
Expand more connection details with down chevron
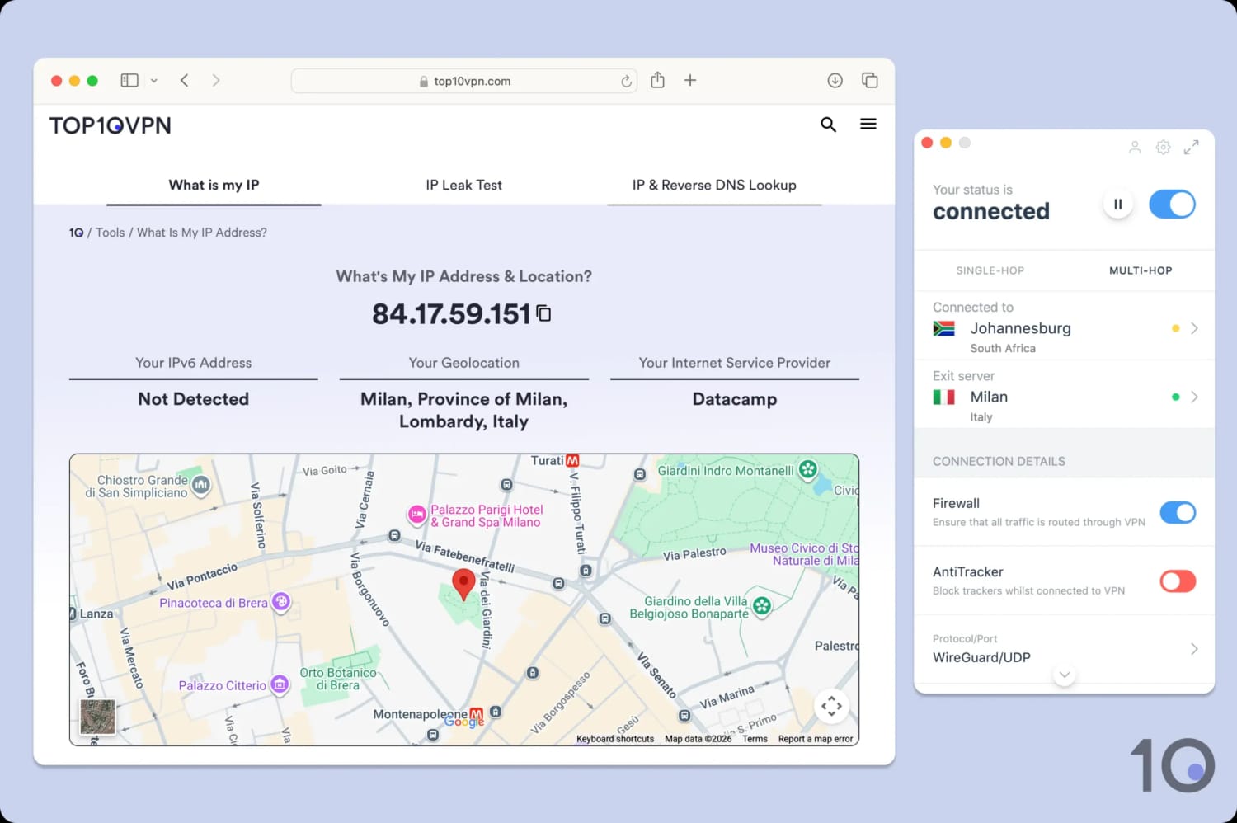pyautogui.click(x=1065, y=675)
